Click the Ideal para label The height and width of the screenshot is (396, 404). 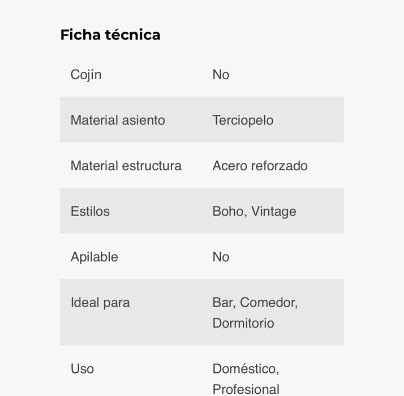tap(100, 302)
